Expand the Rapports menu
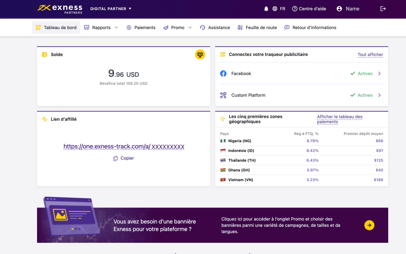406x254 pixels. click(101, 28)
